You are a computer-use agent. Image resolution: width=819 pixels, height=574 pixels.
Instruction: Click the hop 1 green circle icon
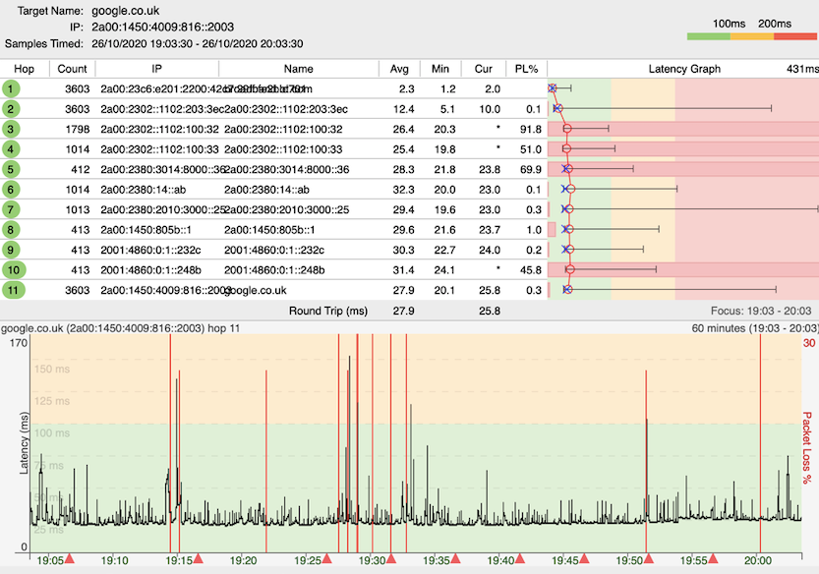pyautogui.click(x=11, y=88)
